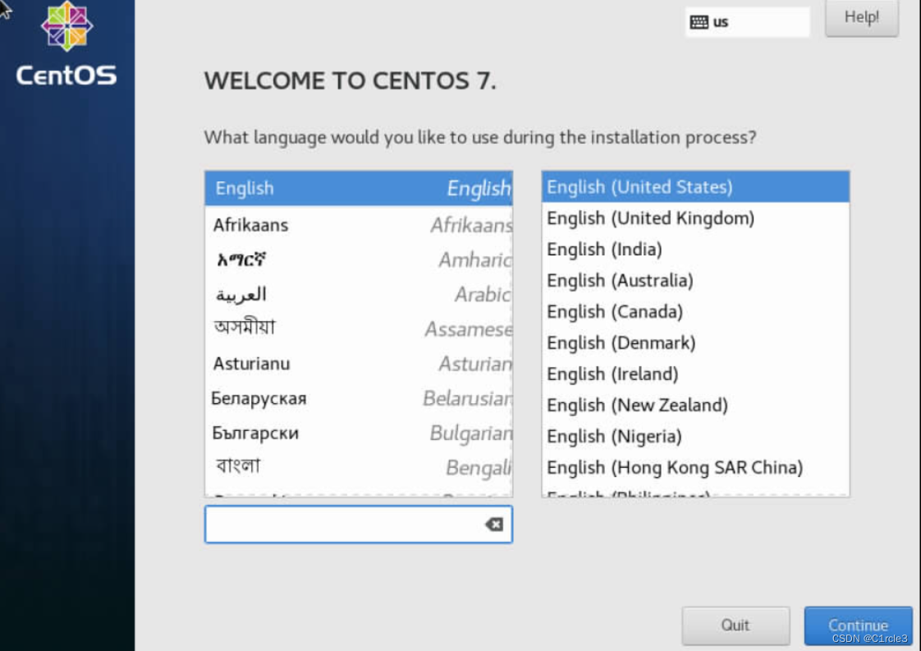The image size is (921, 651).
Task: Choose English (Nigeria) locale
Action: (695, 436)
